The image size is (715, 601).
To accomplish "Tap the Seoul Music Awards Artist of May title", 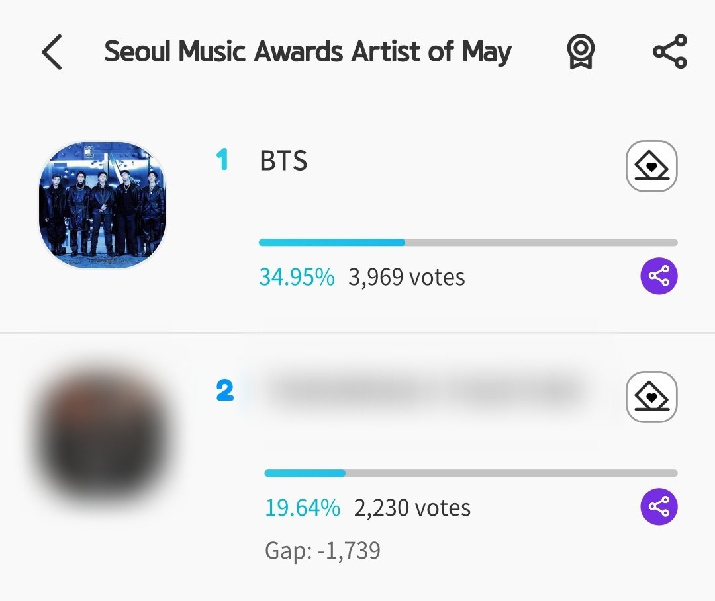I will (x=308, y=52).
